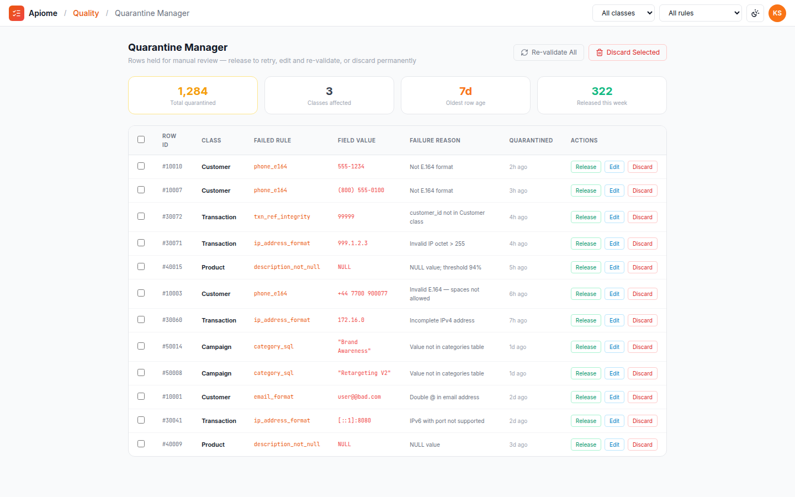Release row #30041
795x497 pixels.
click(586, 421)
